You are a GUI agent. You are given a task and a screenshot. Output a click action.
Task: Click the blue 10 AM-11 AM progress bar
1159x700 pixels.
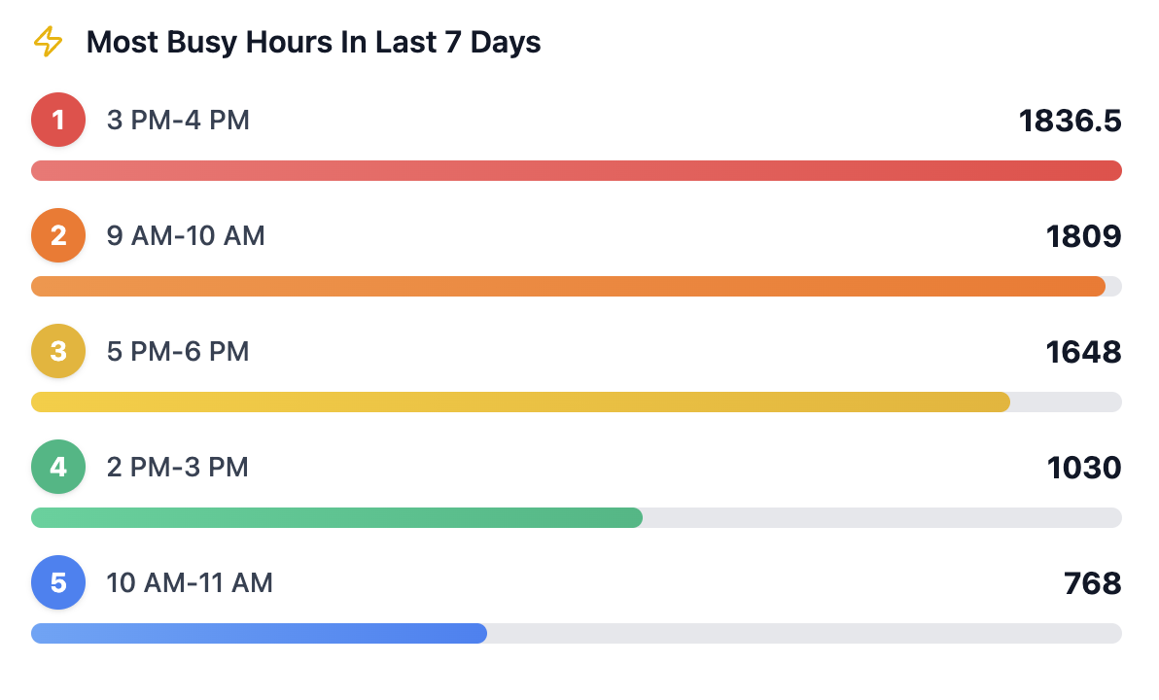259,633
